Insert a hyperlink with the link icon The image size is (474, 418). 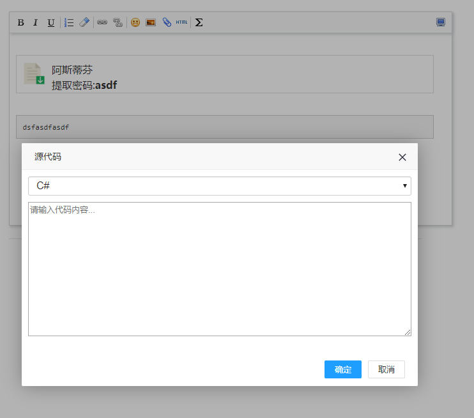point(102,22)
